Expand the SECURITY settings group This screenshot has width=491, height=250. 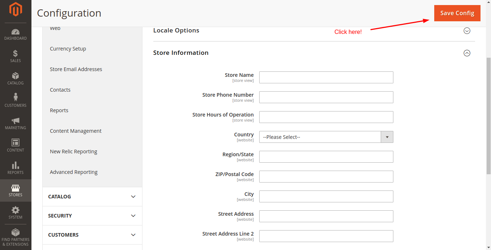click(92, 216)
